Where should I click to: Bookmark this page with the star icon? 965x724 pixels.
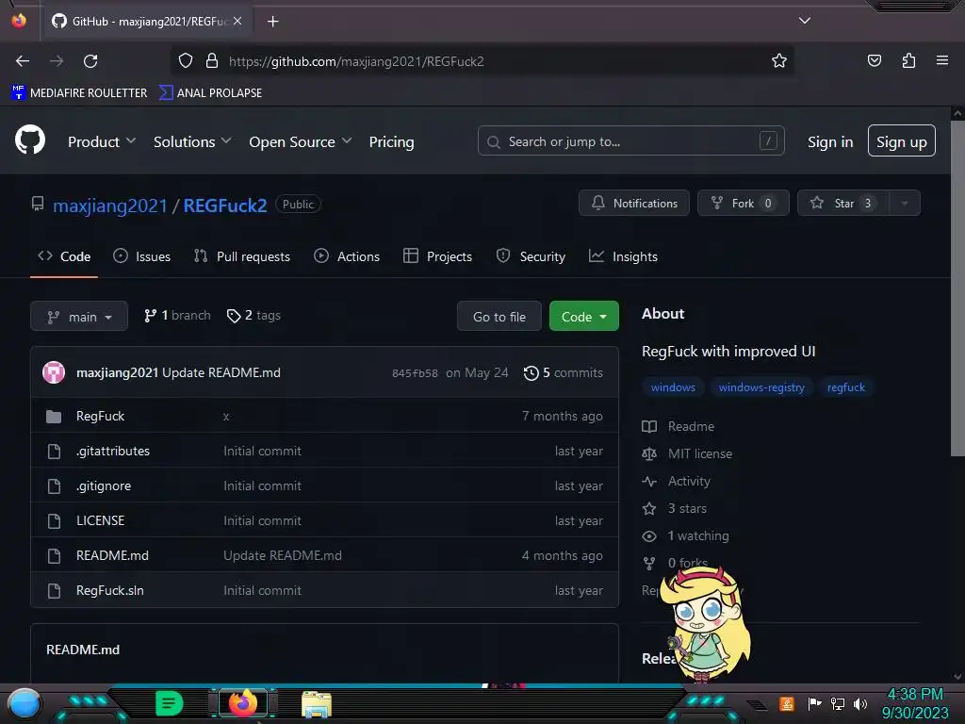point(779,61)
